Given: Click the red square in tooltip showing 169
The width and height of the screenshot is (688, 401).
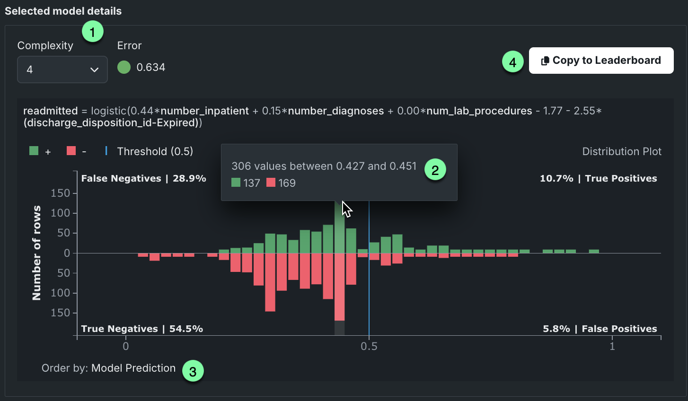Looking at the screenshot, I should (271, 183).
